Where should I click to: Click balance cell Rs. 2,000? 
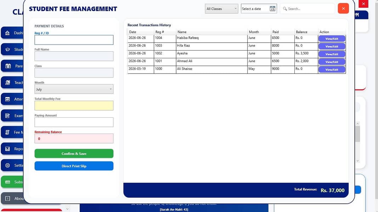click(x=306, y=62)
